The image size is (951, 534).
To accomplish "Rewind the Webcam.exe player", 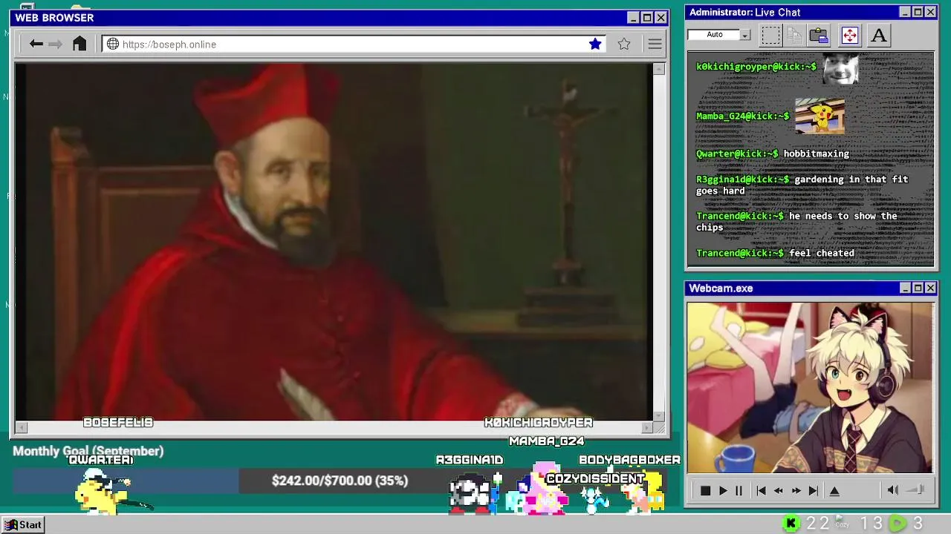I will 779,490.
